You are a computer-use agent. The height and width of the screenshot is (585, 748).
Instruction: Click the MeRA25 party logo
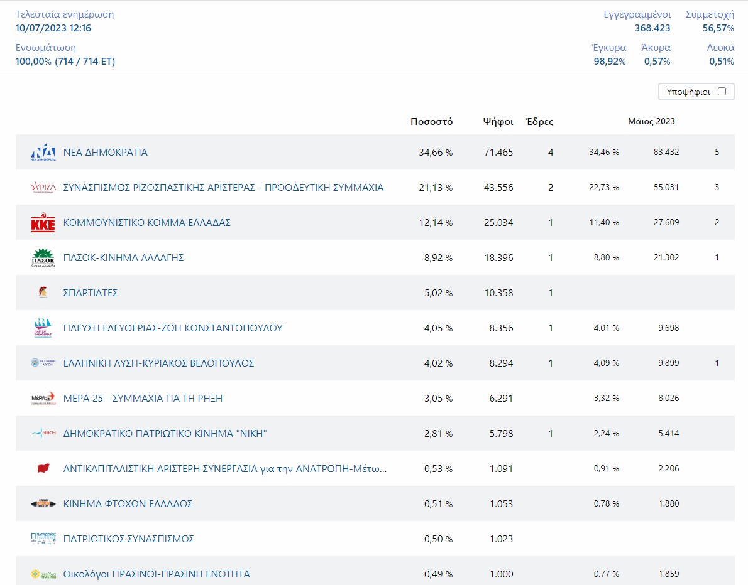pos(43,398)
